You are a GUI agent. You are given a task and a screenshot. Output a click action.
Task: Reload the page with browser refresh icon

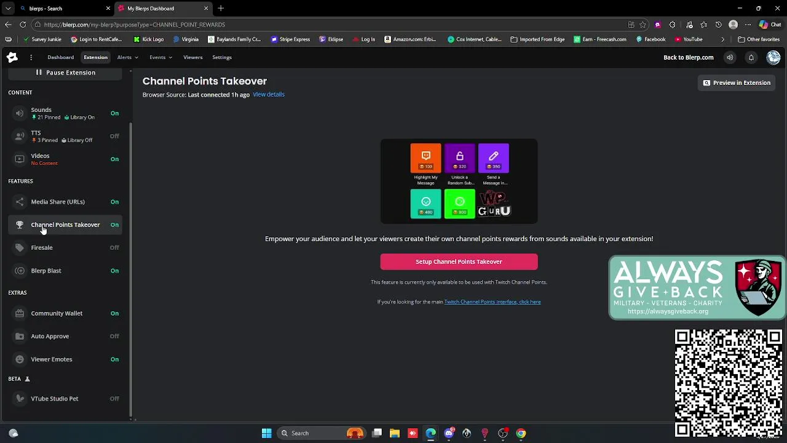click(x=23, y=25)
